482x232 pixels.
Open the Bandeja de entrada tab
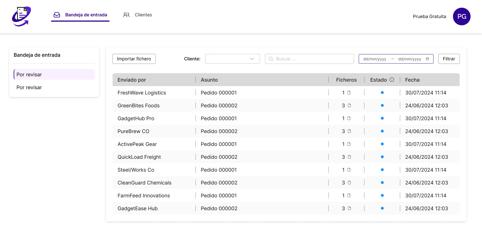click(80, 15)
